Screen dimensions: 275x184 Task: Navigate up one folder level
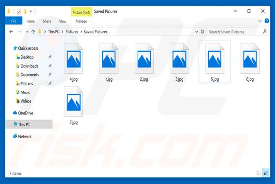33,32
